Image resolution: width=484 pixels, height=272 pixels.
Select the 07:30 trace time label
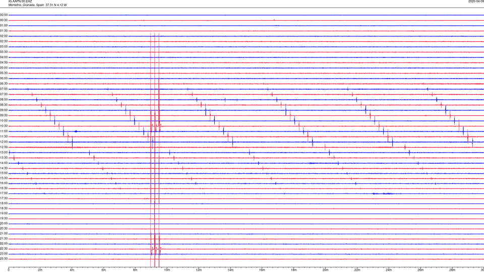click(4, 94)
